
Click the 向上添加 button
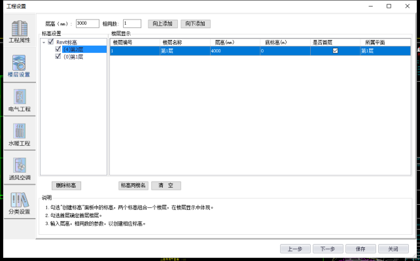click(163, 24)
